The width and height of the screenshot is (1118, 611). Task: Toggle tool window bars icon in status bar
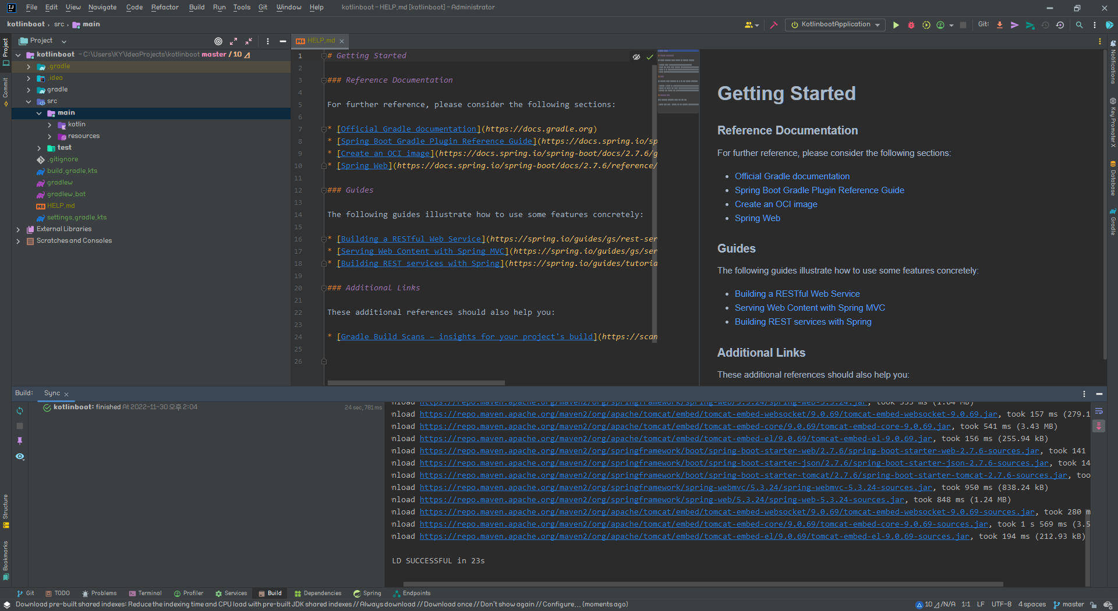coord(7,605)
